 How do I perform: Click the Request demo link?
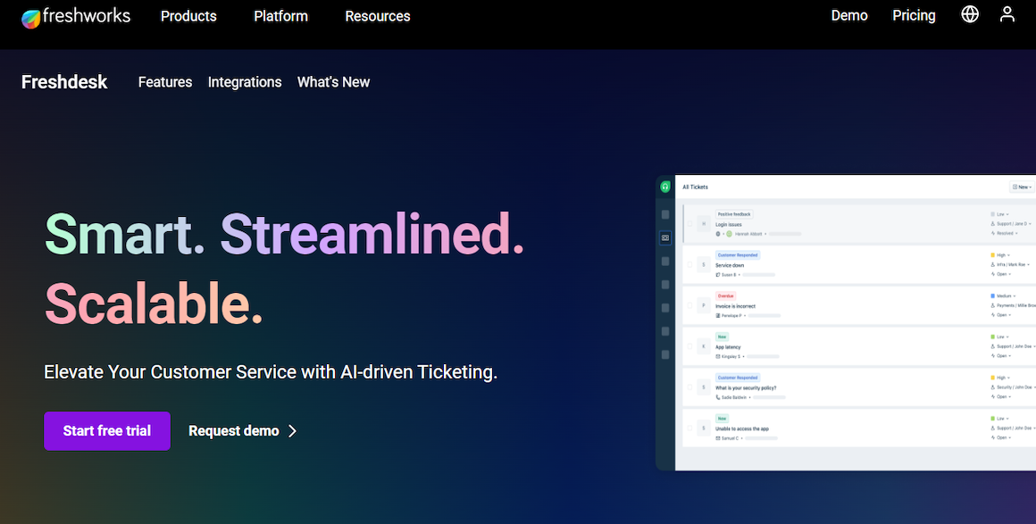pyautogui.click(x=235, y=430)
